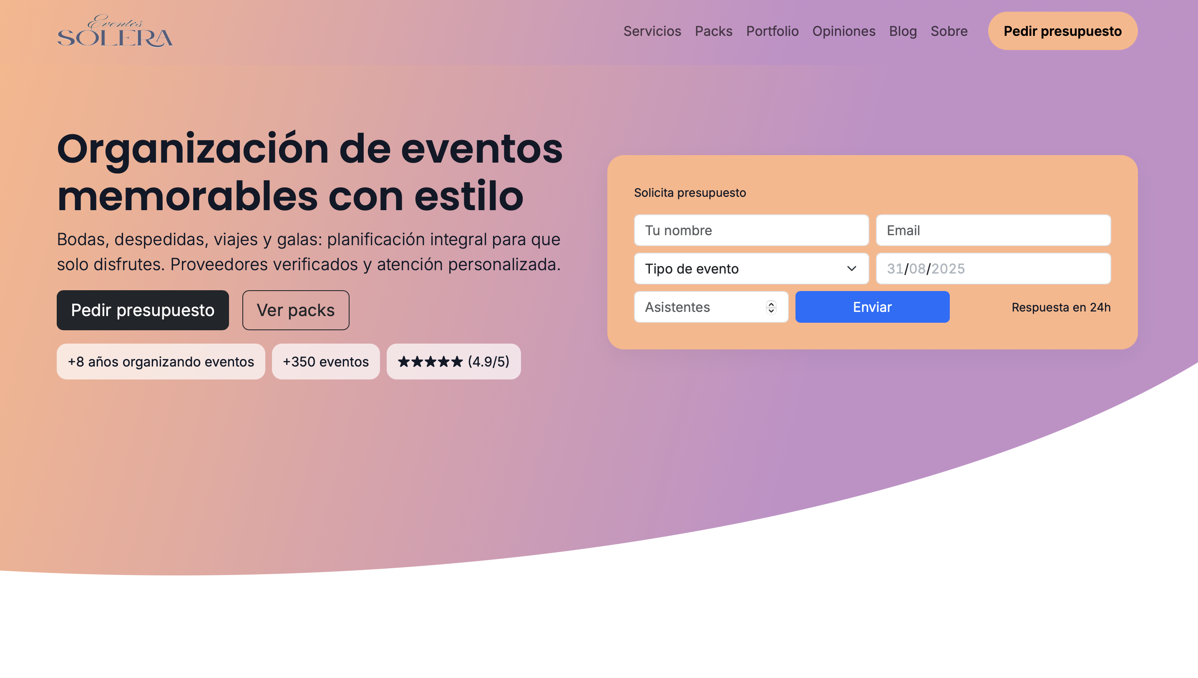
Task: Visit the Sobre page
Action: (949, 31)
